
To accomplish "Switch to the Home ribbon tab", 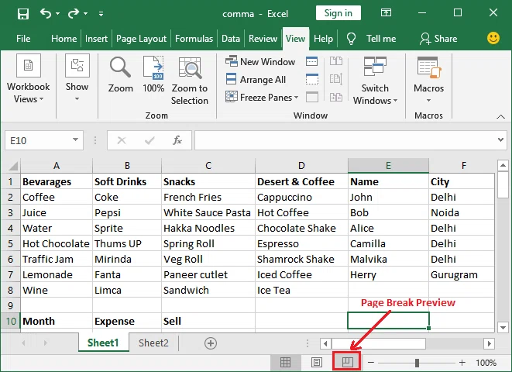I will 64,39.
